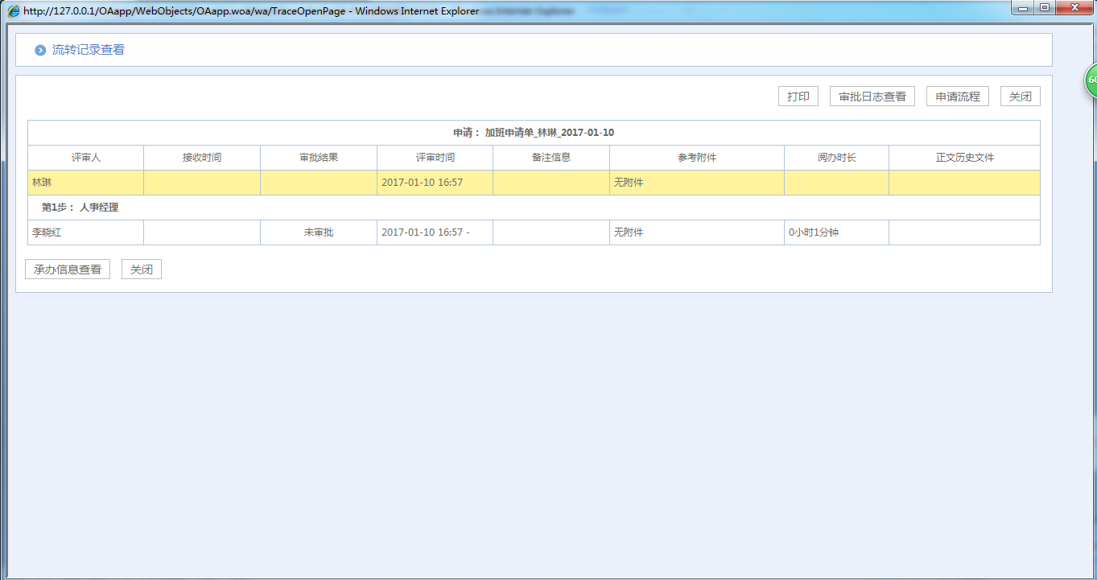
Task: Click the 未审批 status cell
Action: [318, 232]
